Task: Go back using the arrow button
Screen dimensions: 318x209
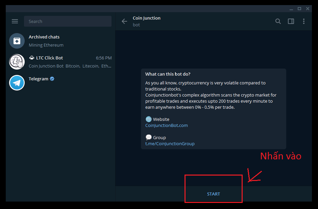Action: click(x=124, y=21)
